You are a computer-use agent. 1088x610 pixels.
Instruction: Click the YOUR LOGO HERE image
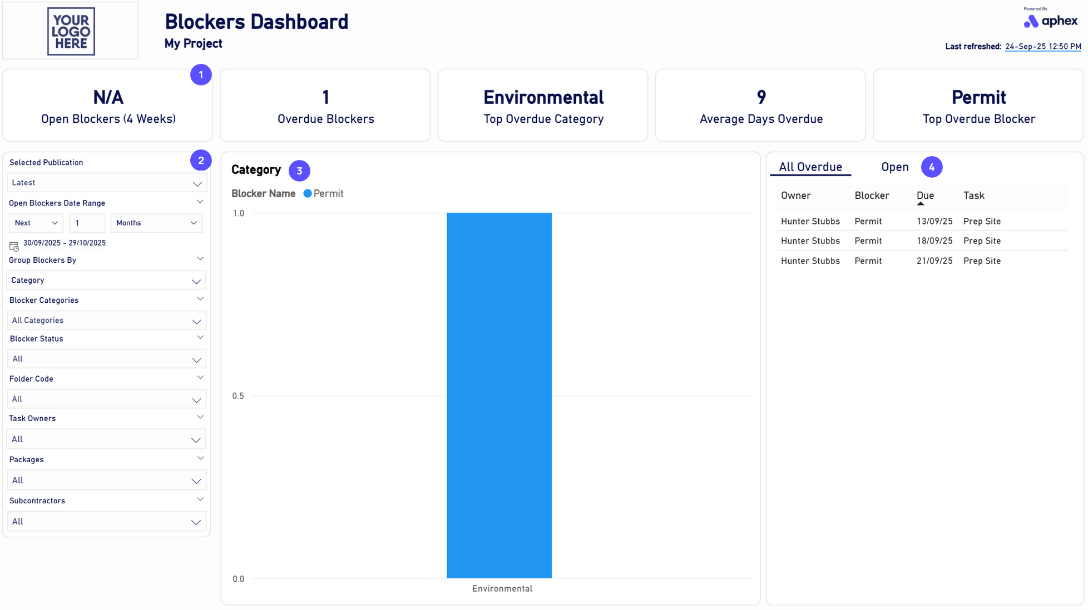pyautogui.click(x=71, y=31)
